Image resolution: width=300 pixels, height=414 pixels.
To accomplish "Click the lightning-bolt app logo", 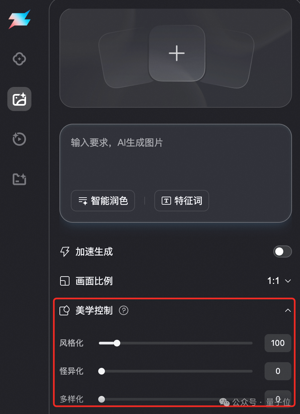I will pos(19,19).
